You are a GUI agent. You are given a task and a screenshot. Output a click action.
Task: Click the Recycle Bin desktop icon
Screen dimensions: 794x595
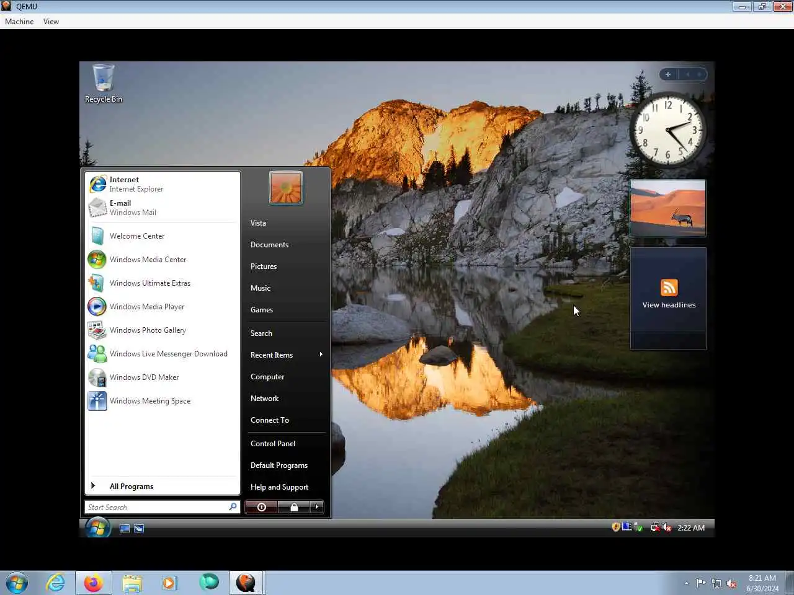(x=104, y=84)
